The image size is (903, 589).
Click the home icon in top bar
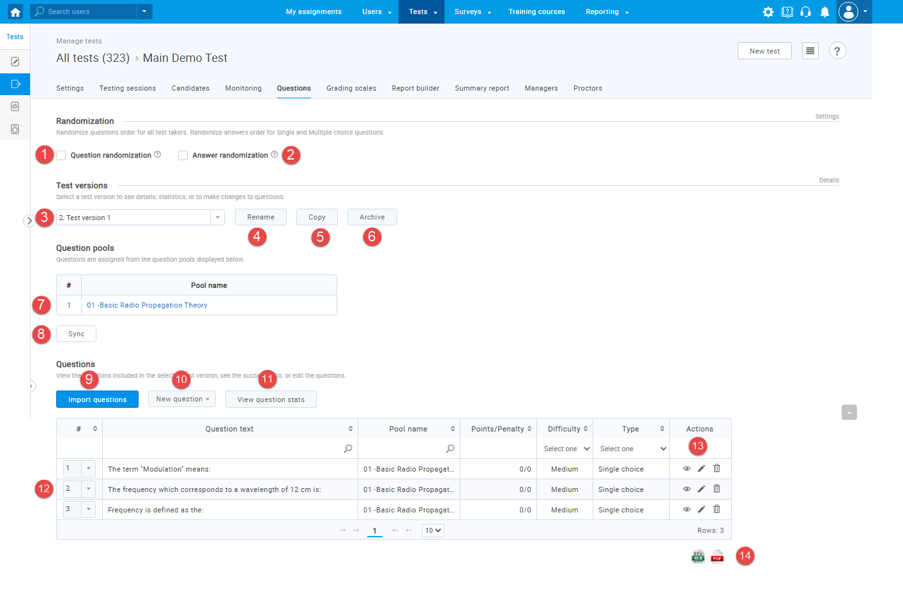15,11
